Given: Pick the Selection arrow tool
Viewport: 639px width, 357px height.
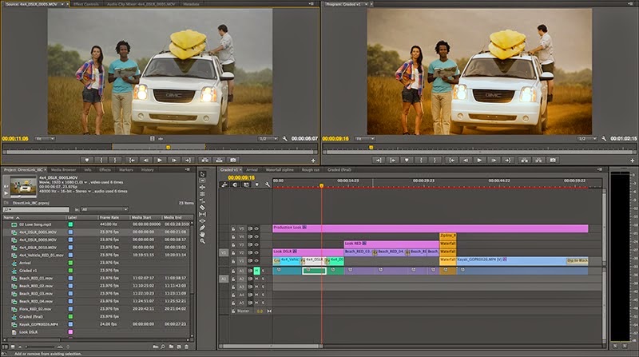Looking at the screenshot, I should (x=203, y=173).
